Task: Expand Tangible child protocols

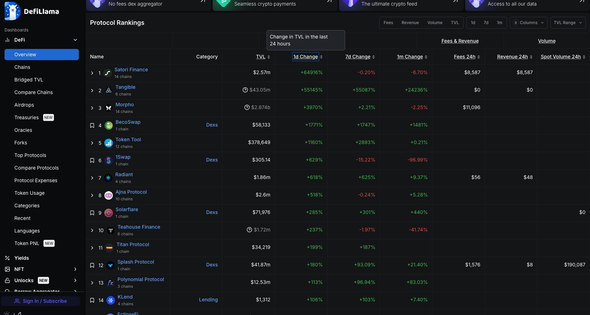Action: tap(92, 91)
